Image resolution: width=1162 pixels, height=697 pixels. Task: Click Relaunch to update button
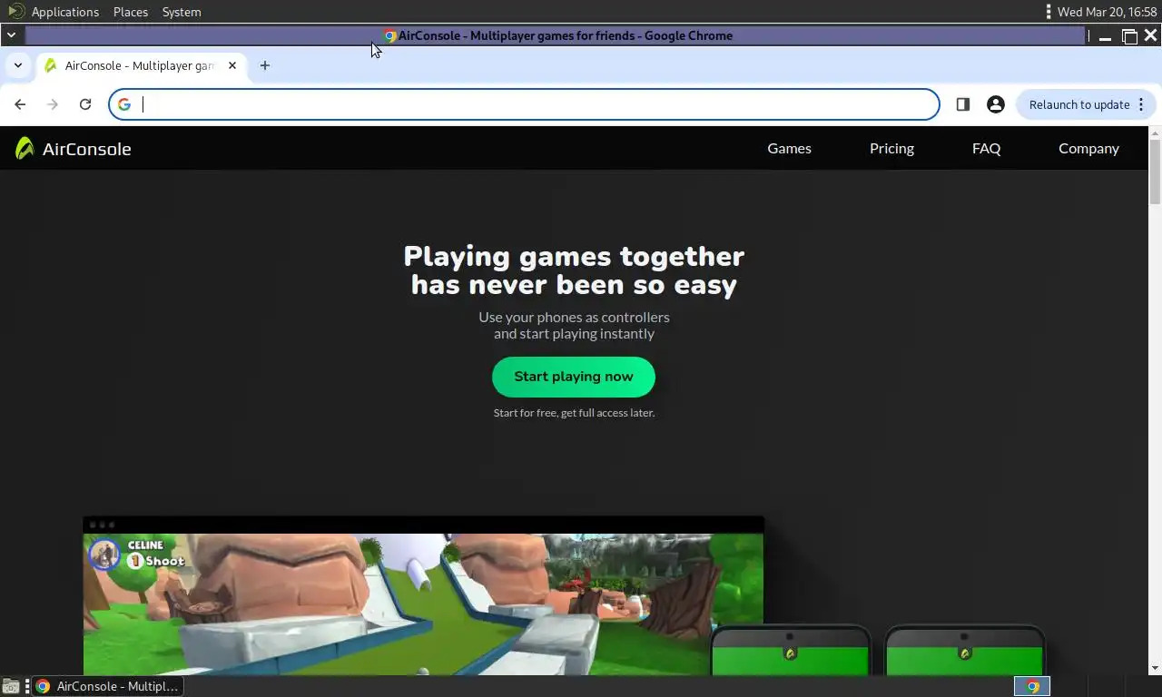point(1087,104)
